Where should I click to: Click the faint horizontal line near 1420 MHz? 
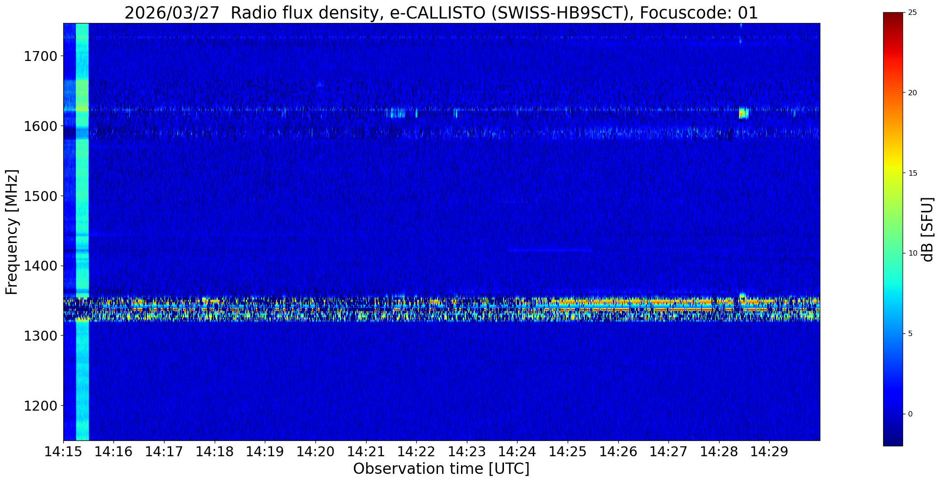click(x=550, y=250)
